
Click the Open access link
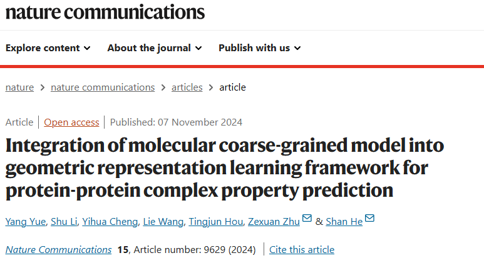(71, 122)
